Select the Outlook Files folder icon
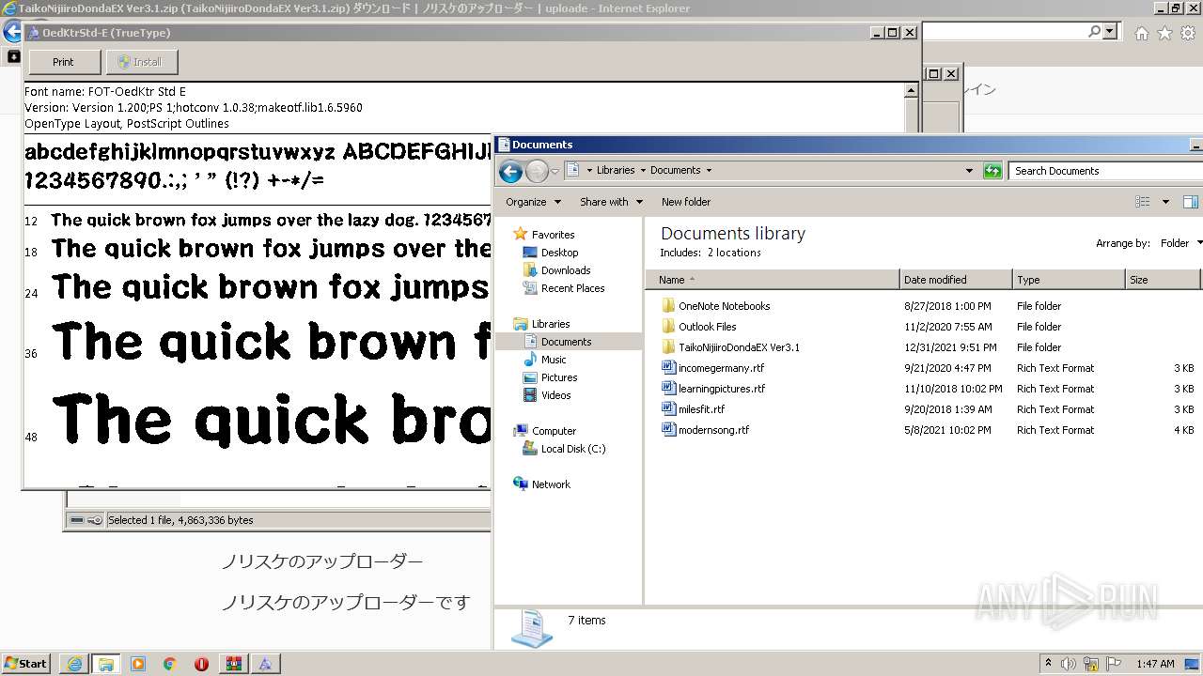The width and height of the screenshot is (1203, 676). tap(668, 327)
